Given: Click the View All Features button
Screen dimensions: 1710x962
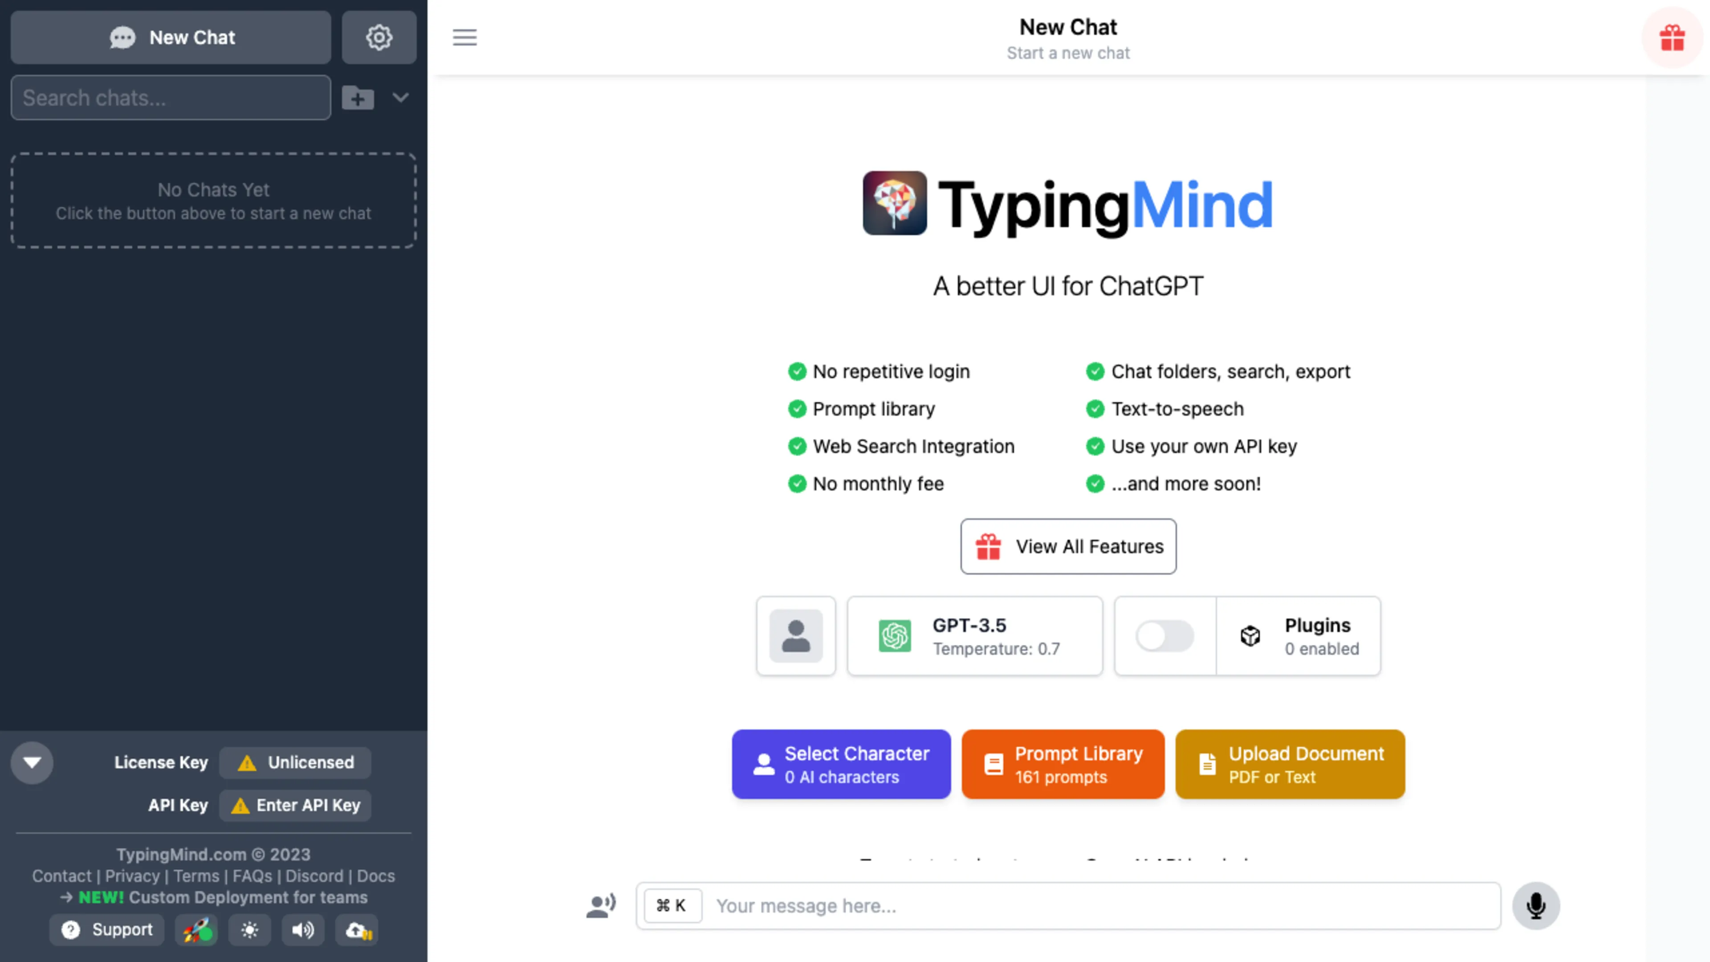Looking at the screenshot, I should pyautogui.click(x=1068, y=546).
